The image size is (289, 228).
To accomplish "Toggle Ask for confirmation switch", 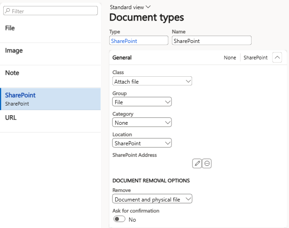I will coord(119,219).
